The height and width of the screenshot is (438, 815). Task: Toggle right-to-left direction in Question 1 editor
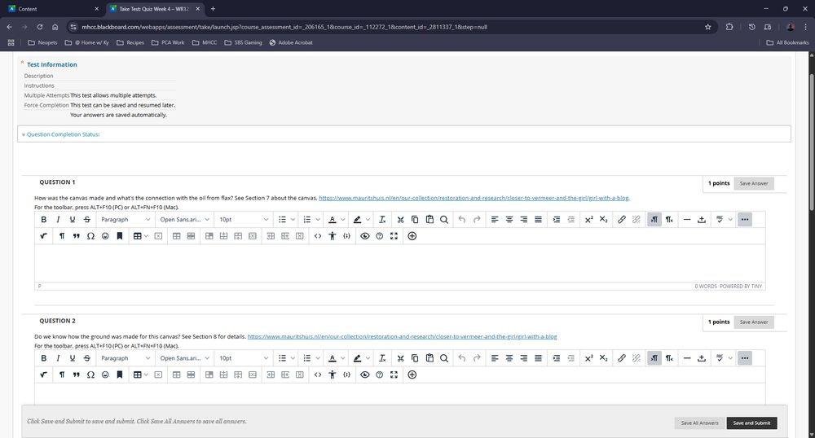point(669,220)
